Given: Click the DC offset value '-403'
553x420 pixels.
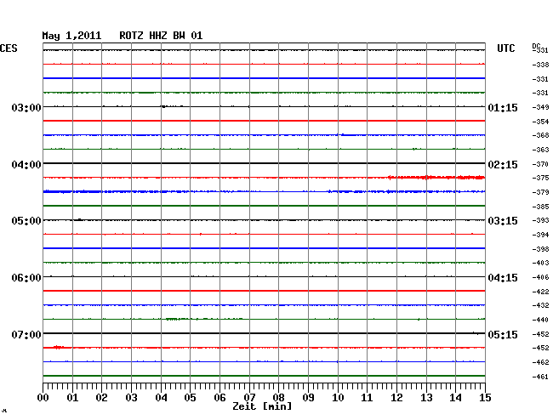Looking at the screenshot, I should point(540,263).
